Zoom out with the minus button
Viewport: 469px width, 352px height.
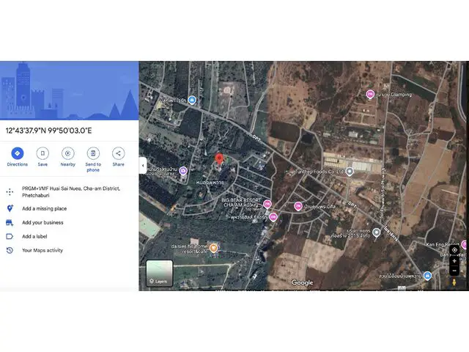454,270
